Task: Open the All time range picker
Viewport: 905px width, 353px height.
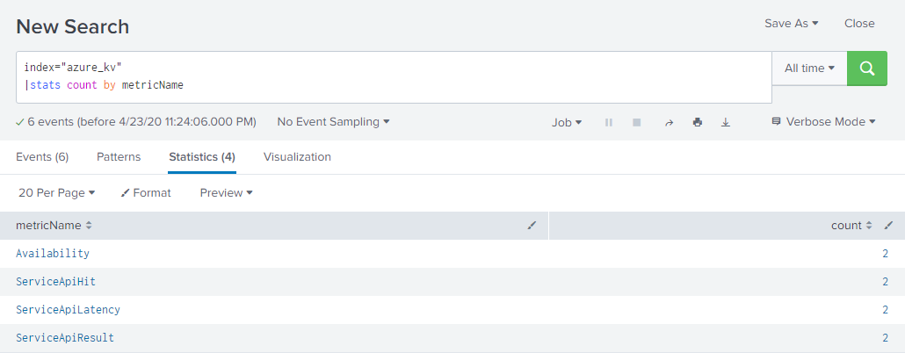Action: click(809, 68)
